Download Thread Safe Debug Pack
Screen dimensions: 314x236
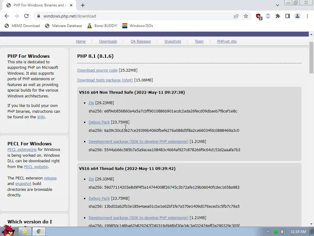(x=99, y=198)
